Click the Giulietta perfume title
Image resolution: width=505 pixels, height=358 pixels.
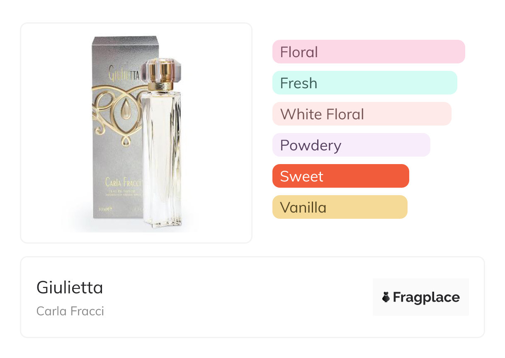(70, 287)
